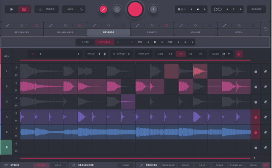Viewport: 272px width, 168px height.
Task: Open the Sequencer tab
Action: tap(22, 32)
